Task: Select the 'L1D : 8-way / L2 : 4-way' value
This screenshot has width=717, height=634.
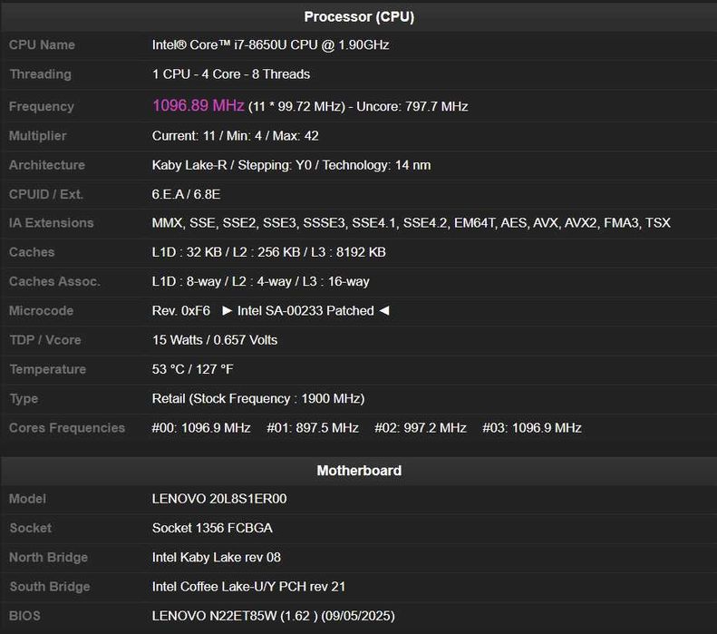Action: pos(261,281)
